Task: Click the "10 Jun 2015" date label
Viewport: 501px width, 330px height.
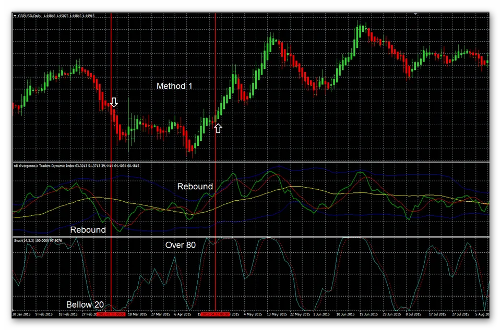Action: click(x=345, y=314)
